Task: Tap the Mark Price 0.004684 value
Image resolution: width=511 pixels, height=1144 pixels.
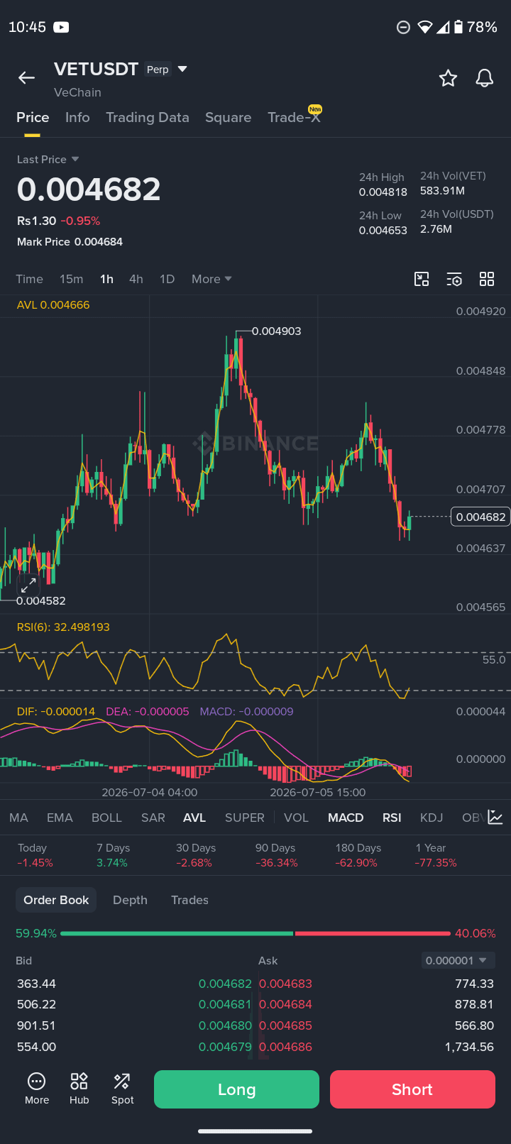Action: click(70, 242)
